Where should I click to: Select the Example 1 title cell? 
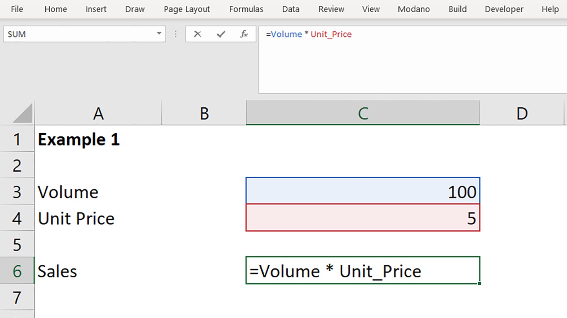(x=97, y=140)
